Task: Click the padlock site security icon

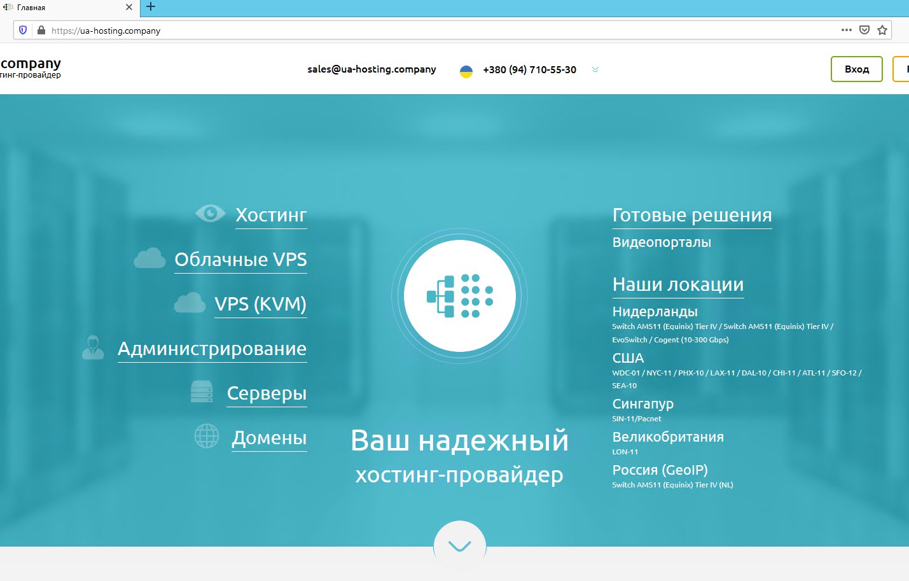Action: pyautogui.click(x=41, y=30)
